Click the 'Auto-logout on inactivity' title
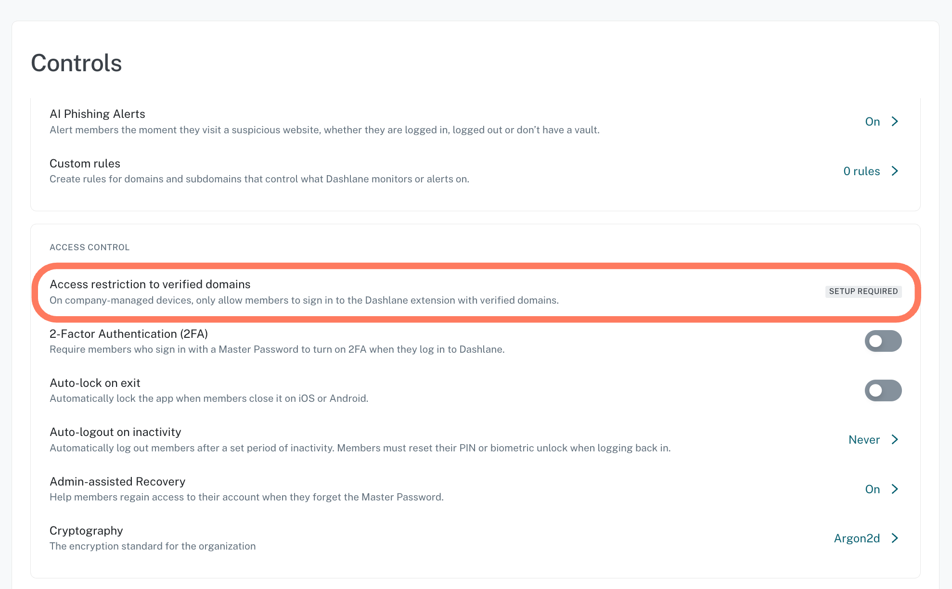 click(116, 432)
